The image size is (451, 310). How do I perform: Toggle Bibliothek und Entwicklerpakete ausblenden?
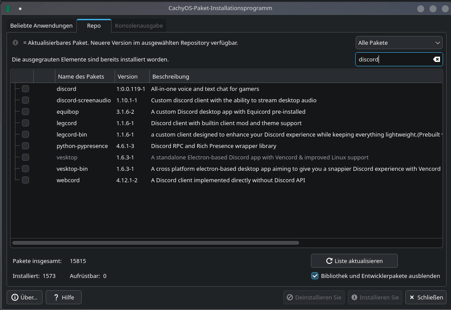(x=315, y=276)
